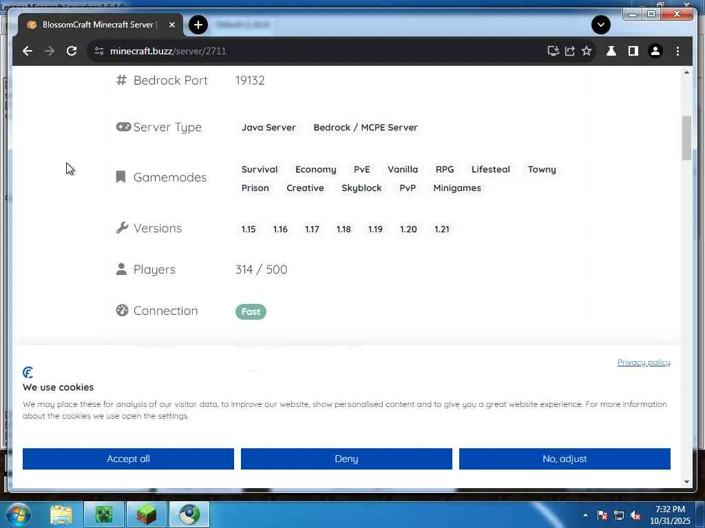The image size is (705, 528).
Task: Select the Prison gamemode tag
Action: 255,188
